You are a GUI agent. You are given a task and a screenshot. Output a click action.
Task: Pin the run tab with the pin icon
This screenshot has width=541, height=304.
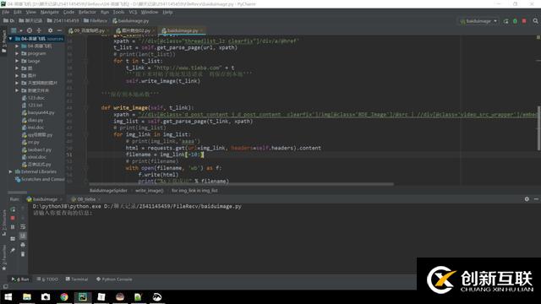(13, 250)
